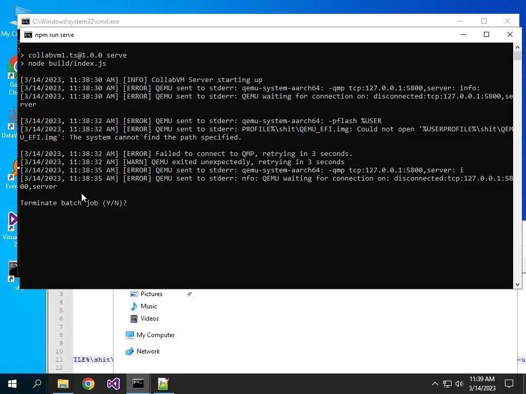Click the Music note icon
This screenshot has height=394, width=526.
(x=134, y=306)
